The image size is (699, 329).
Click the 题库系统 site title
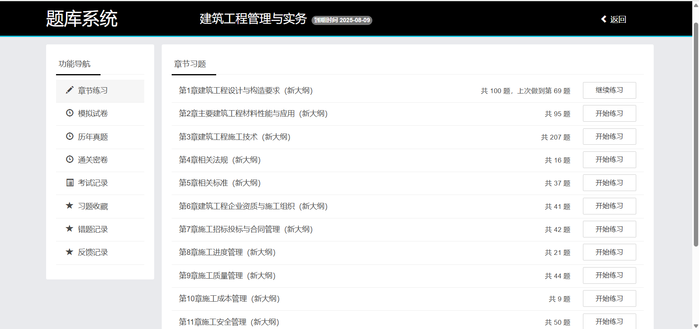click(x=82, y=19)
